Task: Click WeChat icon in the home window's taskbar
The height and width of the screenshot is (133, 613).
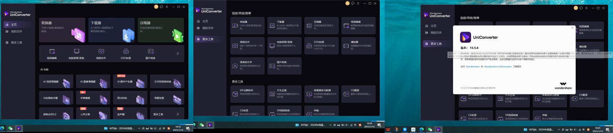Action: pyautogui.click(x=10, y=128)
